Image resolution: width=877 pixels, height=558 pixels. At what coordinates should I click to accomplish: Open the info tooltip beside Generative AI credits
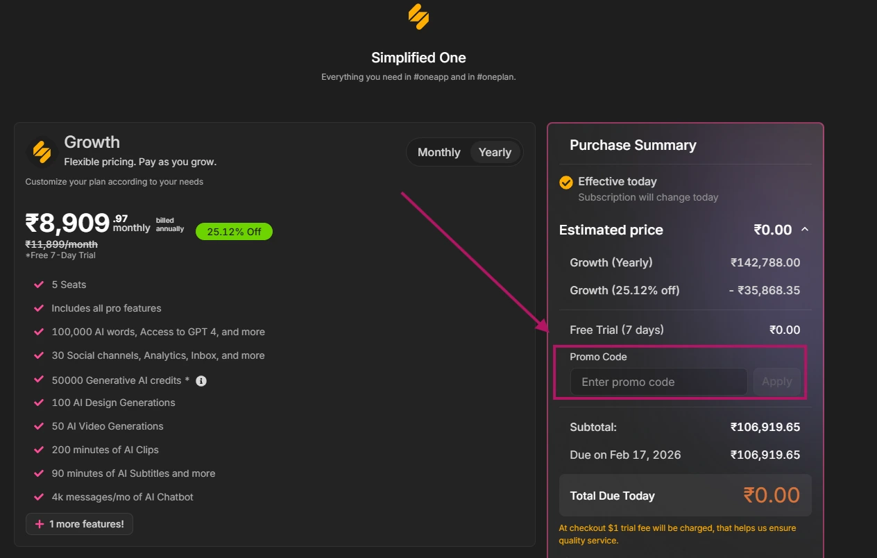tap(201, 380)
